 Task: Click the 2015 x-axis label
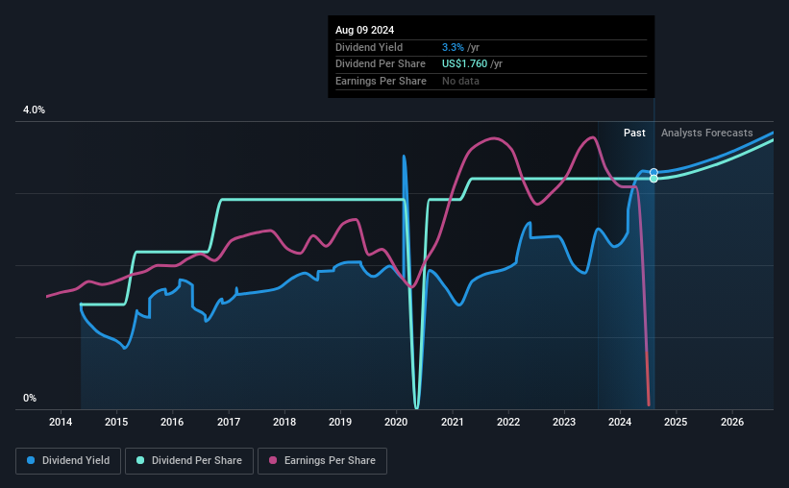[x=116, y=422]
